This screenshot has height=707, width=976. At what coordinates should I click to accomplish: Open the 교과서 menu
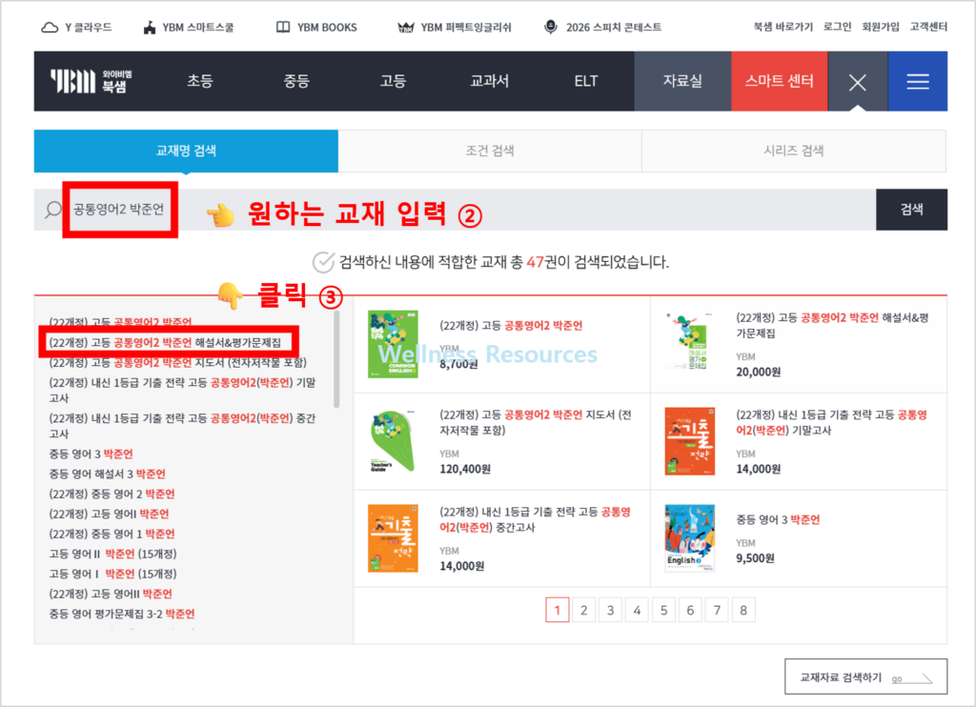click(489, 82)
